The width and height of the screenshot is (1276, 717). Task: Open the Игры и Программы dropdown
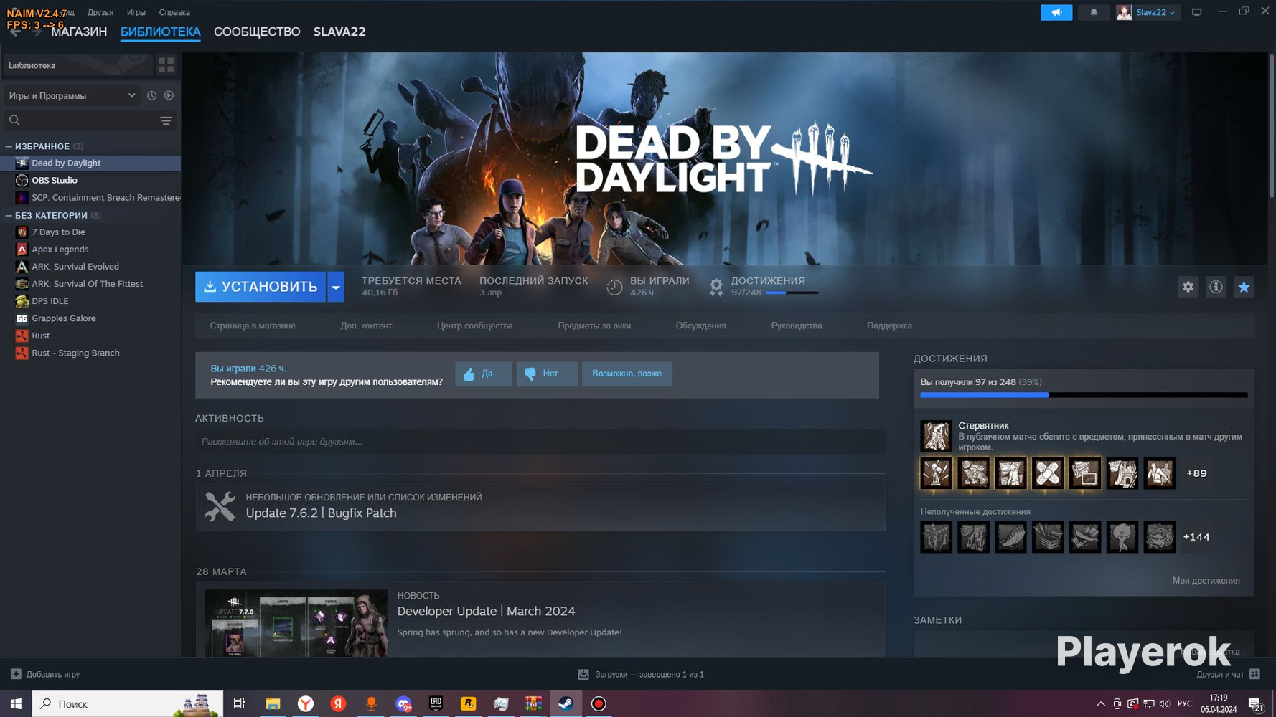(72, 95)
